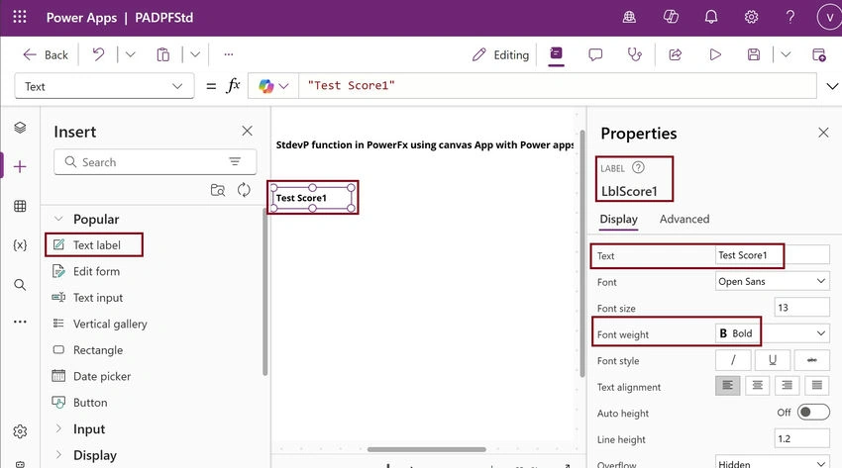Open the Variables icon in sidebar

coord(20,245)
